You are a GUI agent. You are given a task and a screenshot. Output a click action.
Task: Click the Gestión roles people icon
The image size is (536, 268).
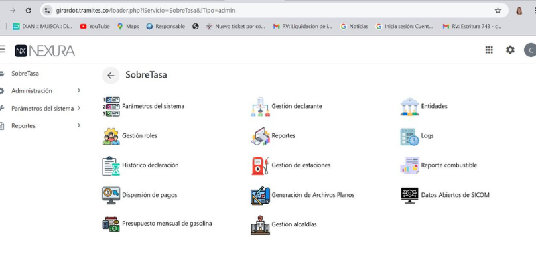click(x=111, y=136)
